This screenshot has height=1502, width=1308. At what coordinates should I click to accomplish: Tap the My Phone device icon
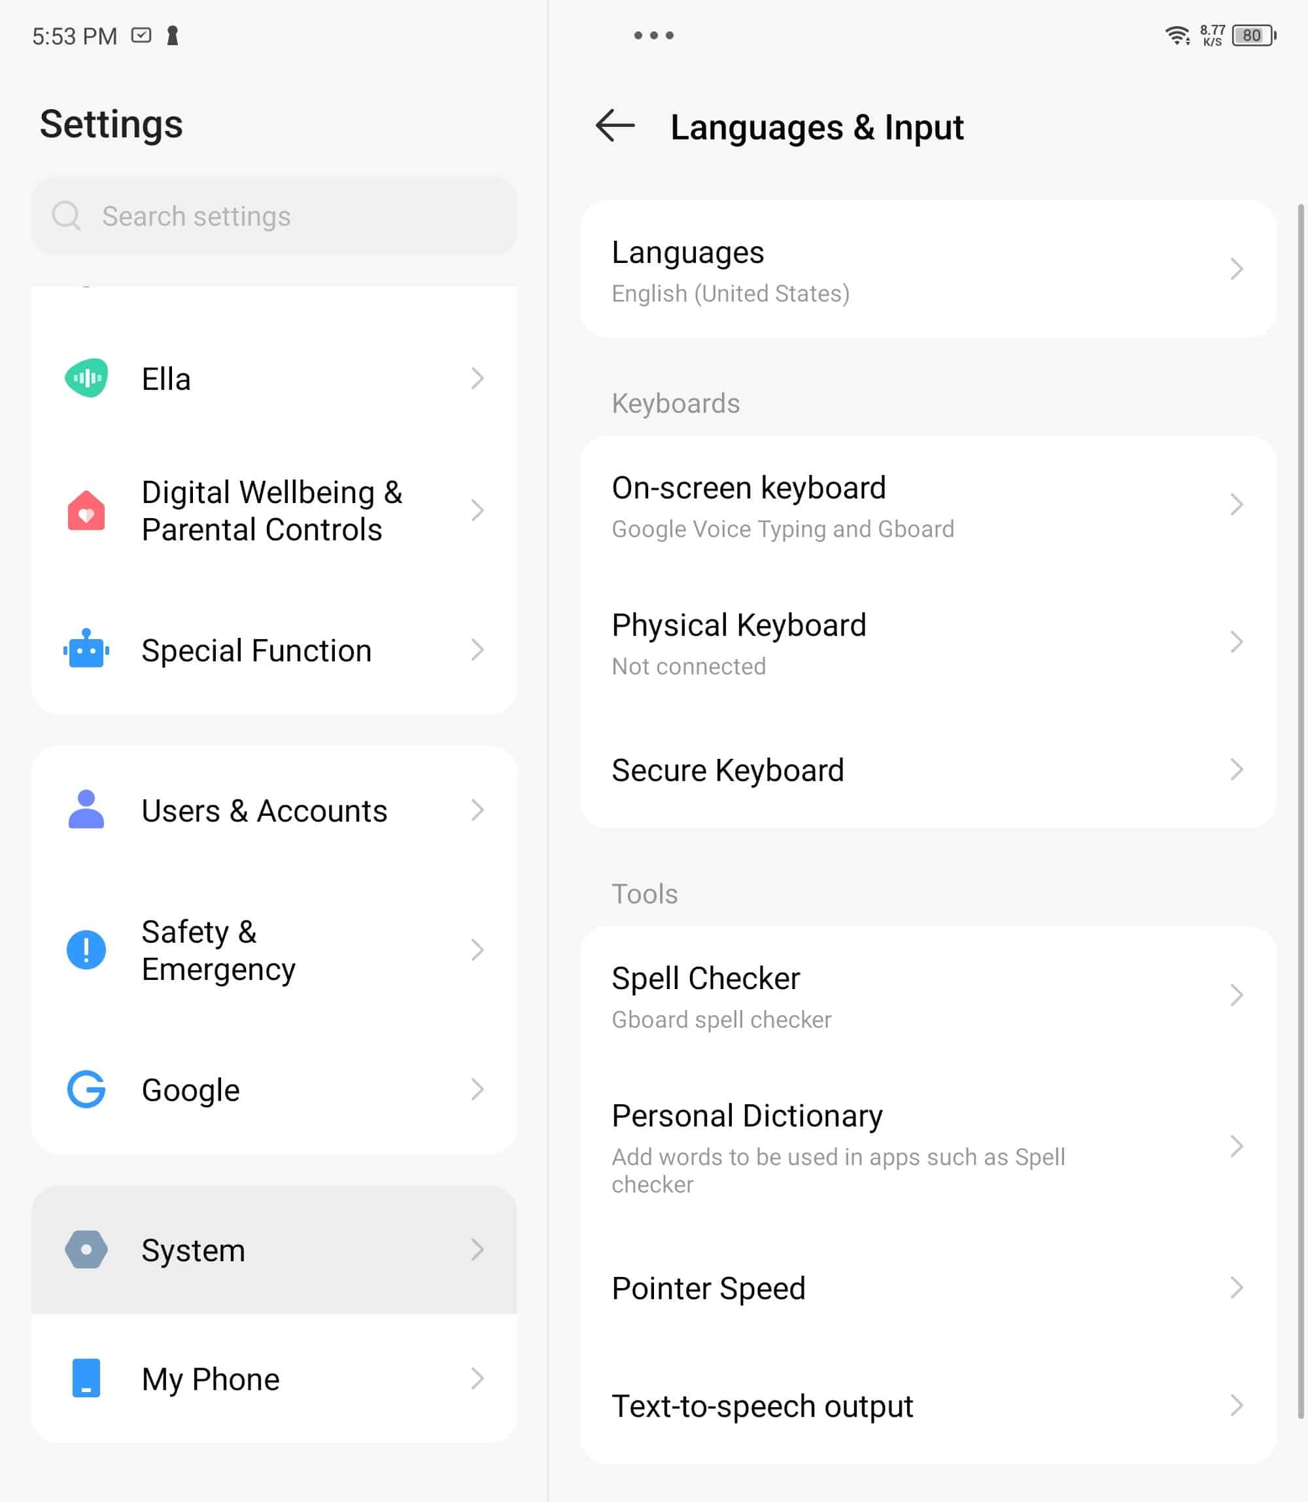tap(86, 1378)
